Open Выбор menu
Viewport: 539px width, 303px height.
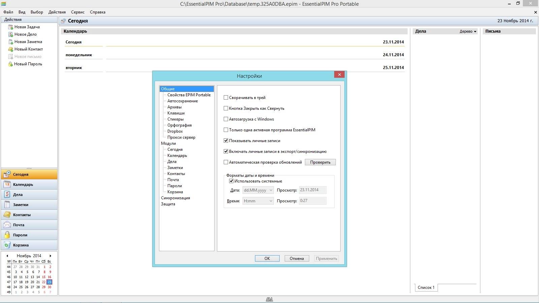[x=37, y=12]
